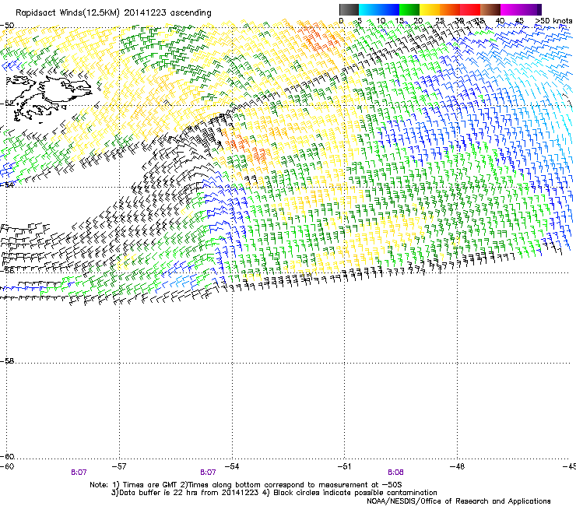576x506 pixels.
Task: Click the 'NOAA/NESDIS/Office of Research and Applications' credit
Action: click(x=458, y=501)
